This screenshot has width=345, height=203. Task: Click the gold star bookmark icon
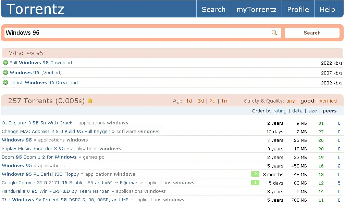(x=90, y=100)
